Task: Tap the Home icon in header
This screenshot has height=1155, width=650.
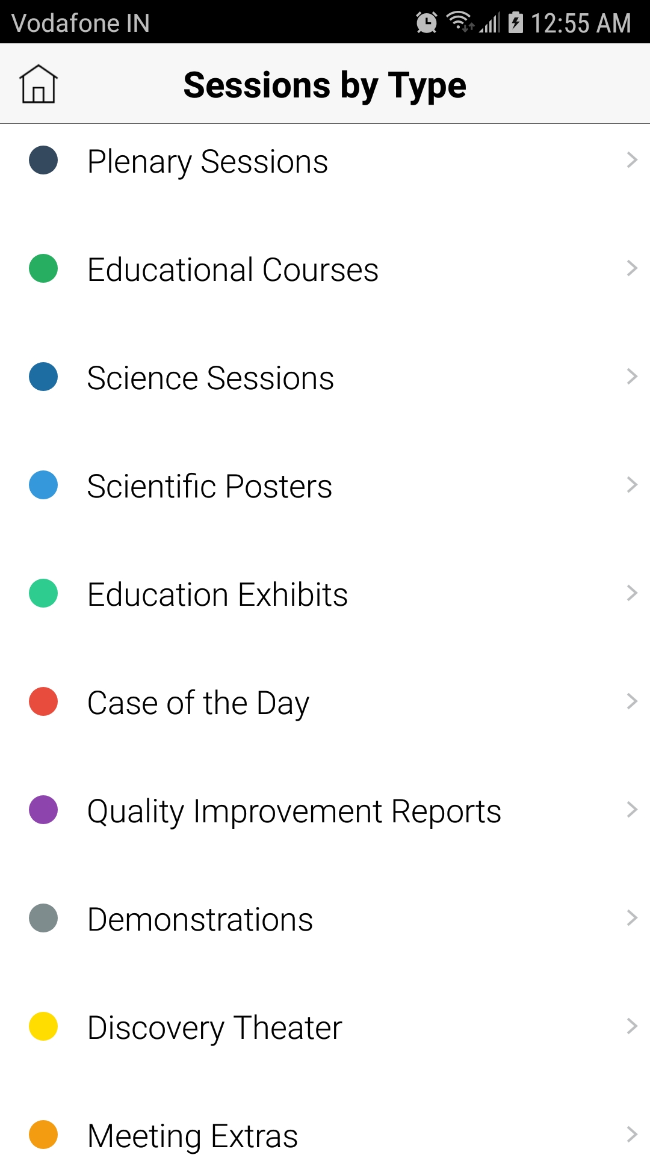Action: (x=39, y=84)
